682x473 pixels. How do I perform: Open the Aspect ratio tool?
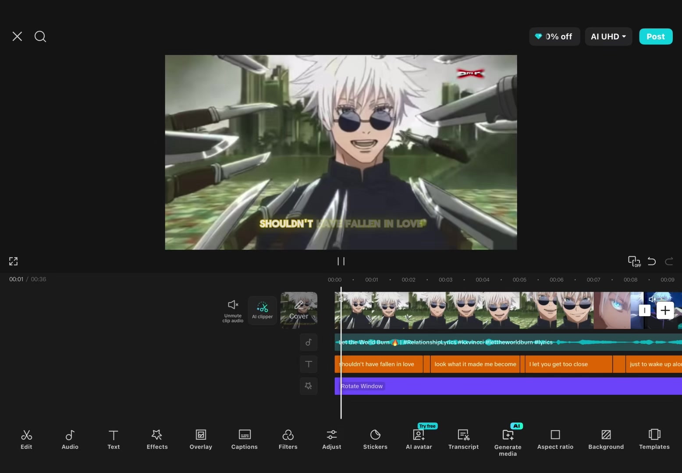[555, 439]
